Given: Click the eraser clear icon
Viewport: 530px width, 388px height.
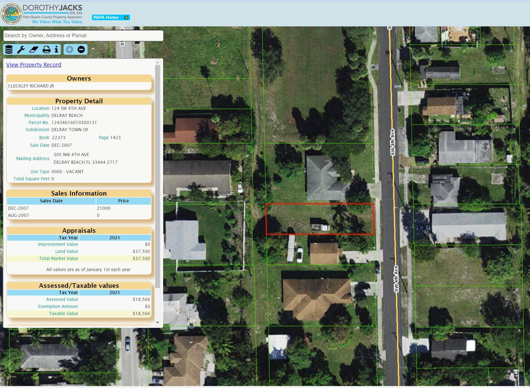Looking at the screenshot, I should [x=34, y=49].
